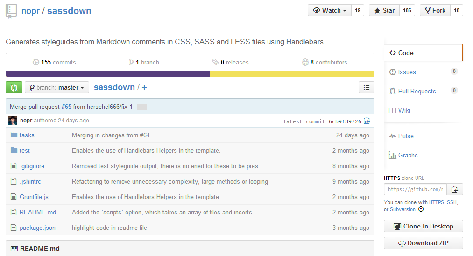This screenshot has height=256, width=473.
Task: Click the releases tag icon
Action: 215,62
